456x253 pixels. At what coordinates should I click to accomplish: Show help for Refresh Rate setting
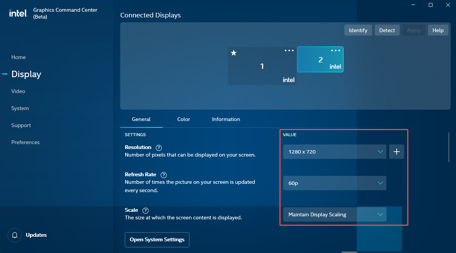[164, 175]
